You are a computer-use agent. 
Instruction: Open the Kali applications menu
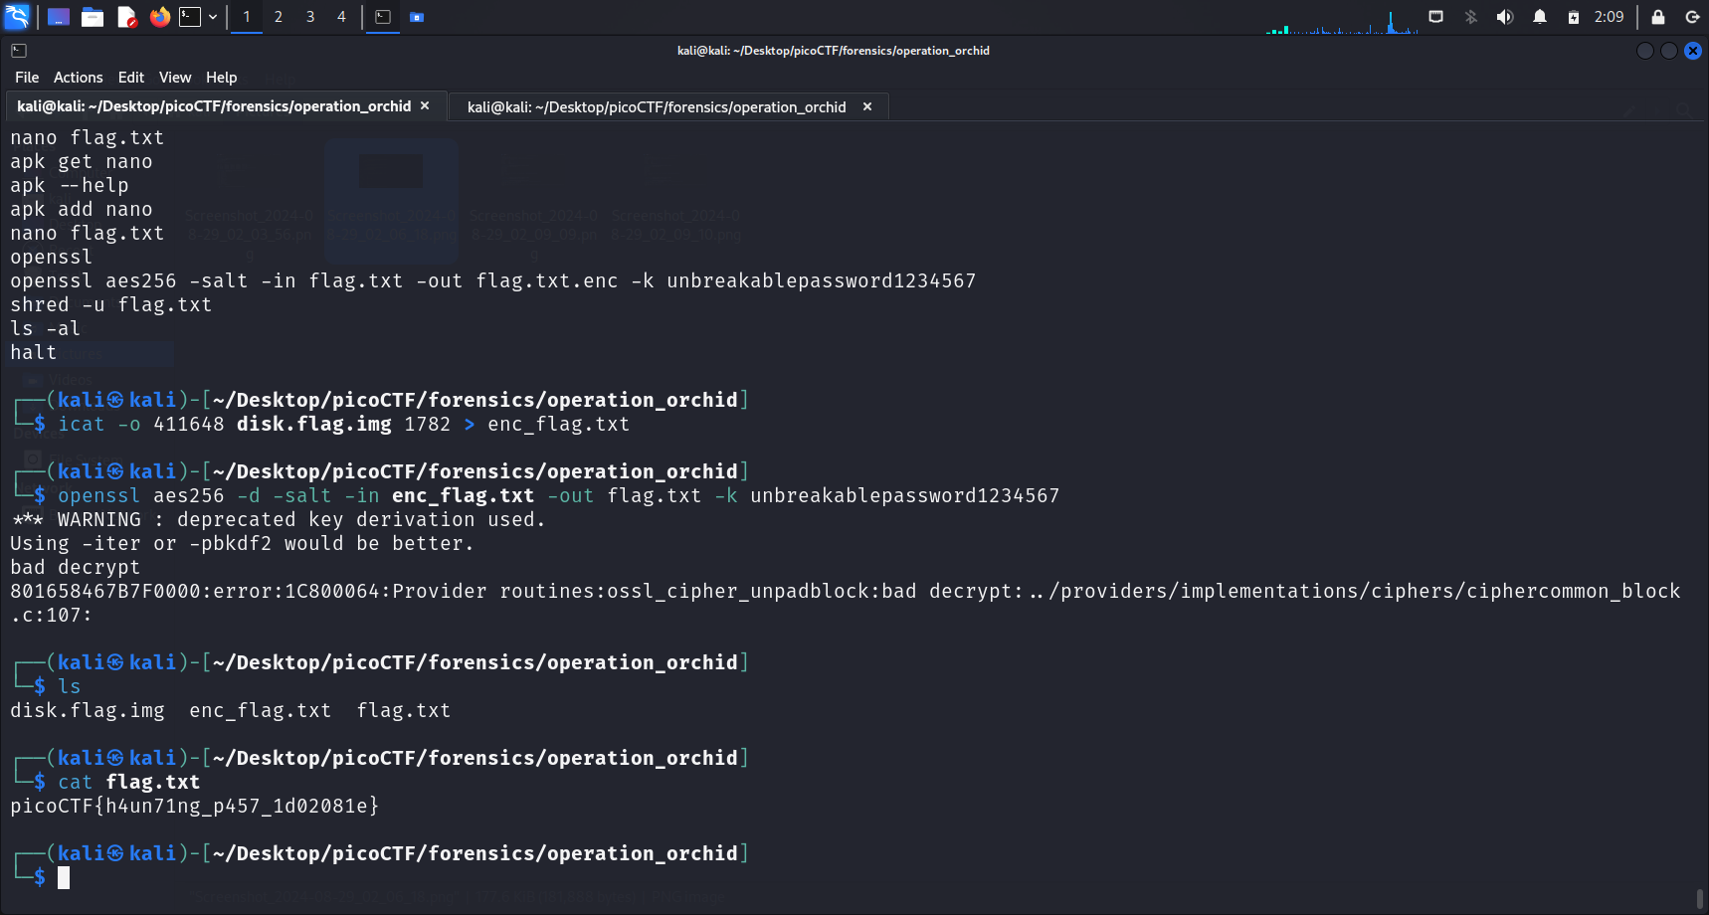click(x=17, y=17)
